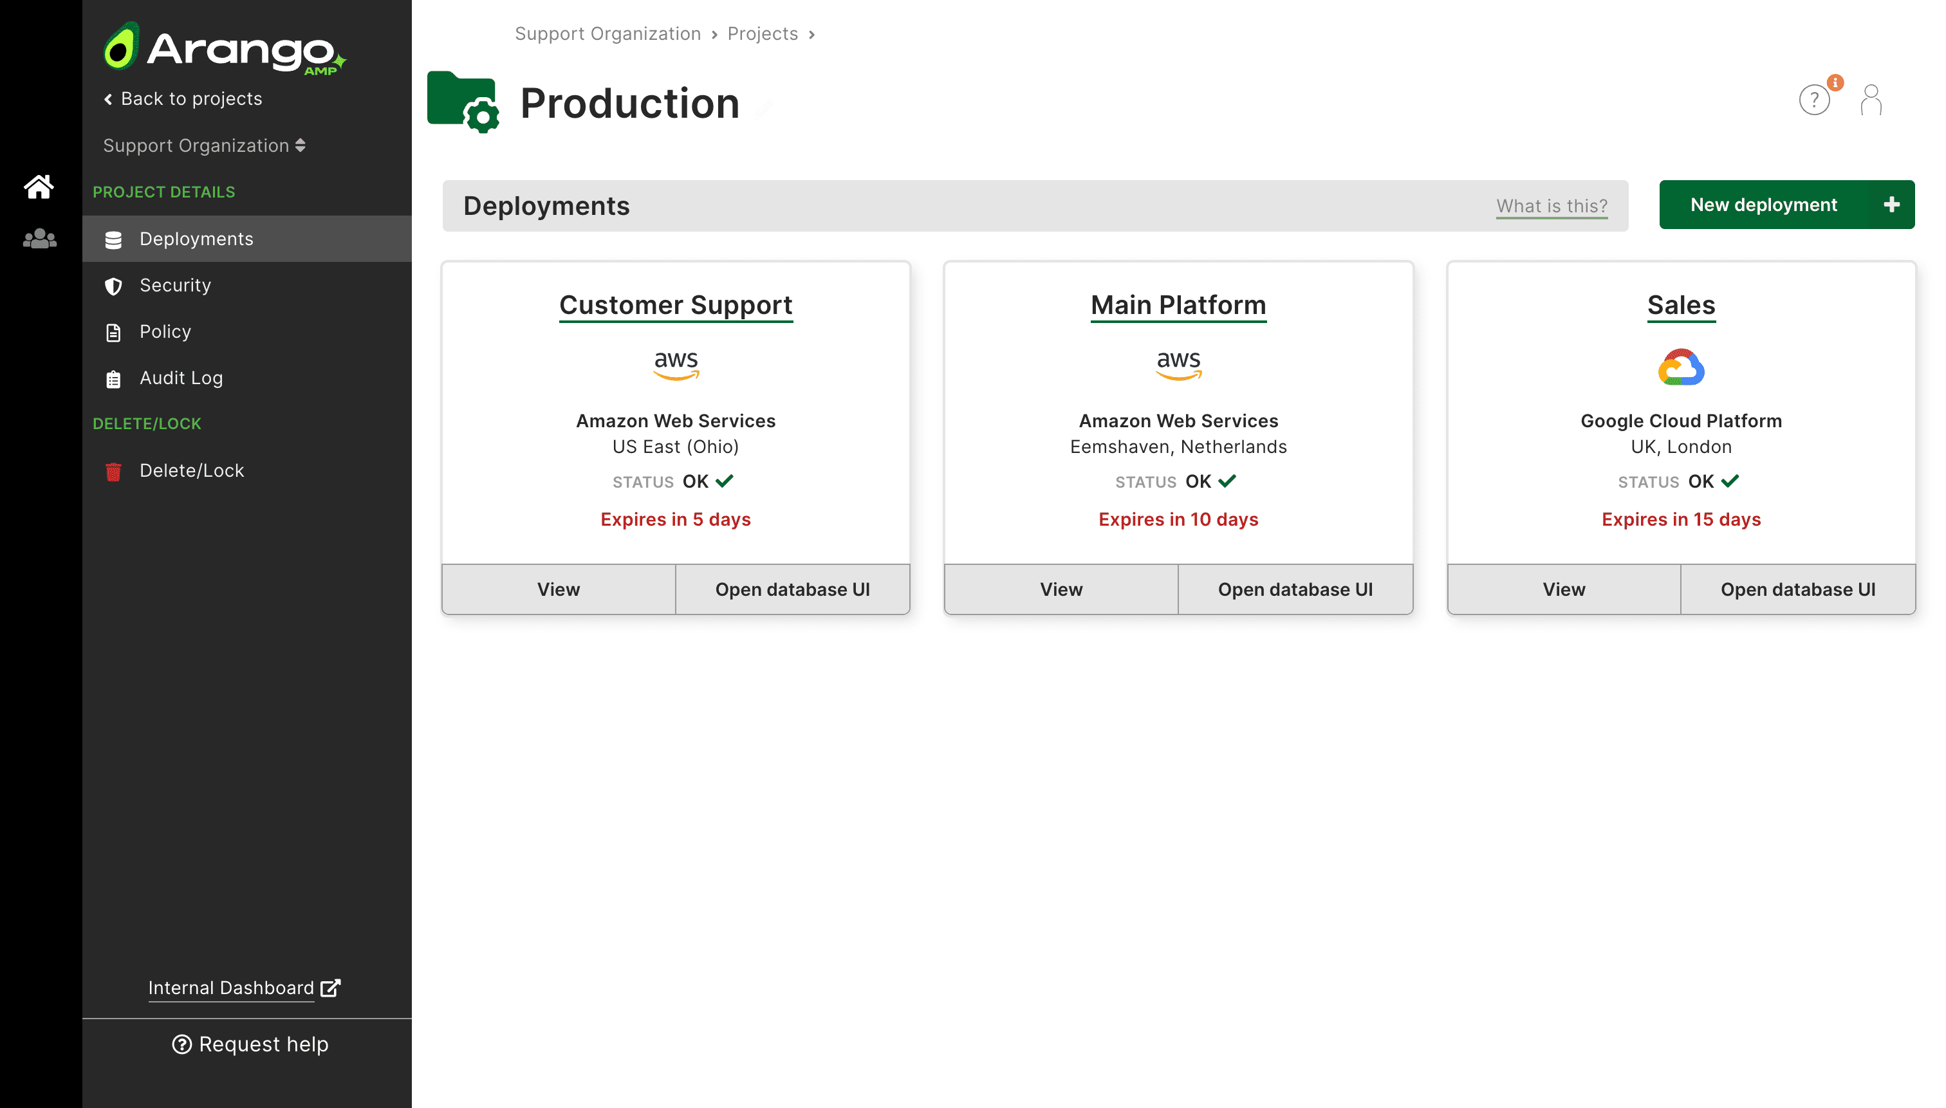1946x1108 pixels.
Task: Click the members icon in the left rail
Action: 39,239
